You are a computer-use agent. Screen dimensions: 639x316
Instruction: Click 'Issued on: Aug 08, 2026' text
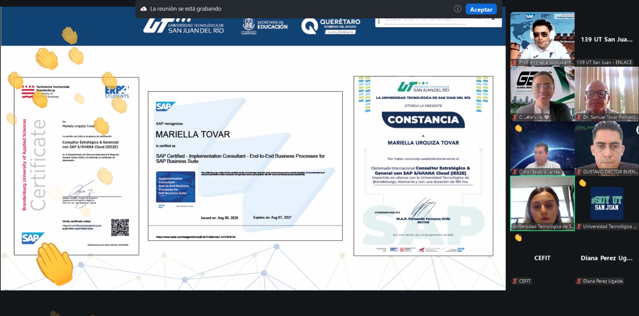[x=219, y=218]
